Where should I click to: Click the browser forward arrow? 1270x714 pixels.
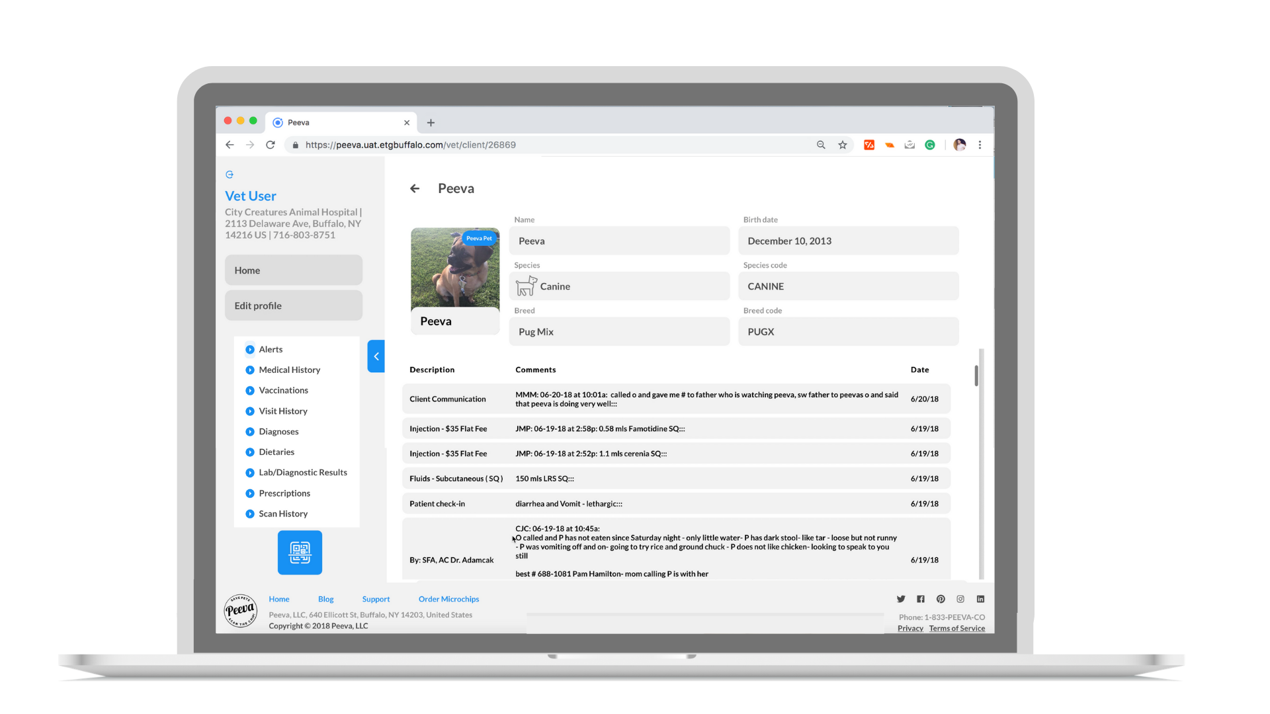tap(250, 145)
